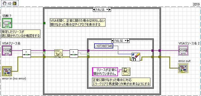The height and width of the screenshot is (96, 201).
Task: Click the リソースが正常に開かれていません string constant
Action: tap(105, 72)
